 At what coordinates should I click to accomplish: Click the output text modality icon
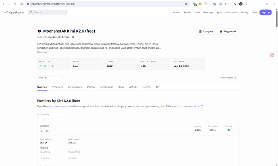tap(52, 66)
